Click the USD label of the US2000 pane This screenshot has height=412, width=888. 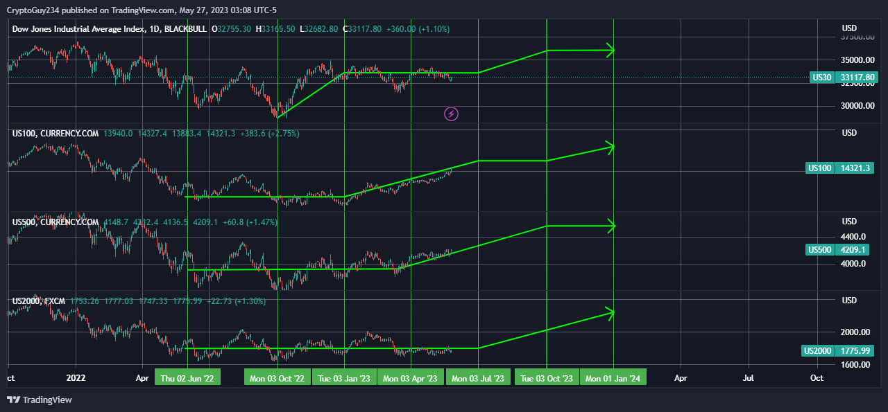pyautogui.click(x=849, y=301)
